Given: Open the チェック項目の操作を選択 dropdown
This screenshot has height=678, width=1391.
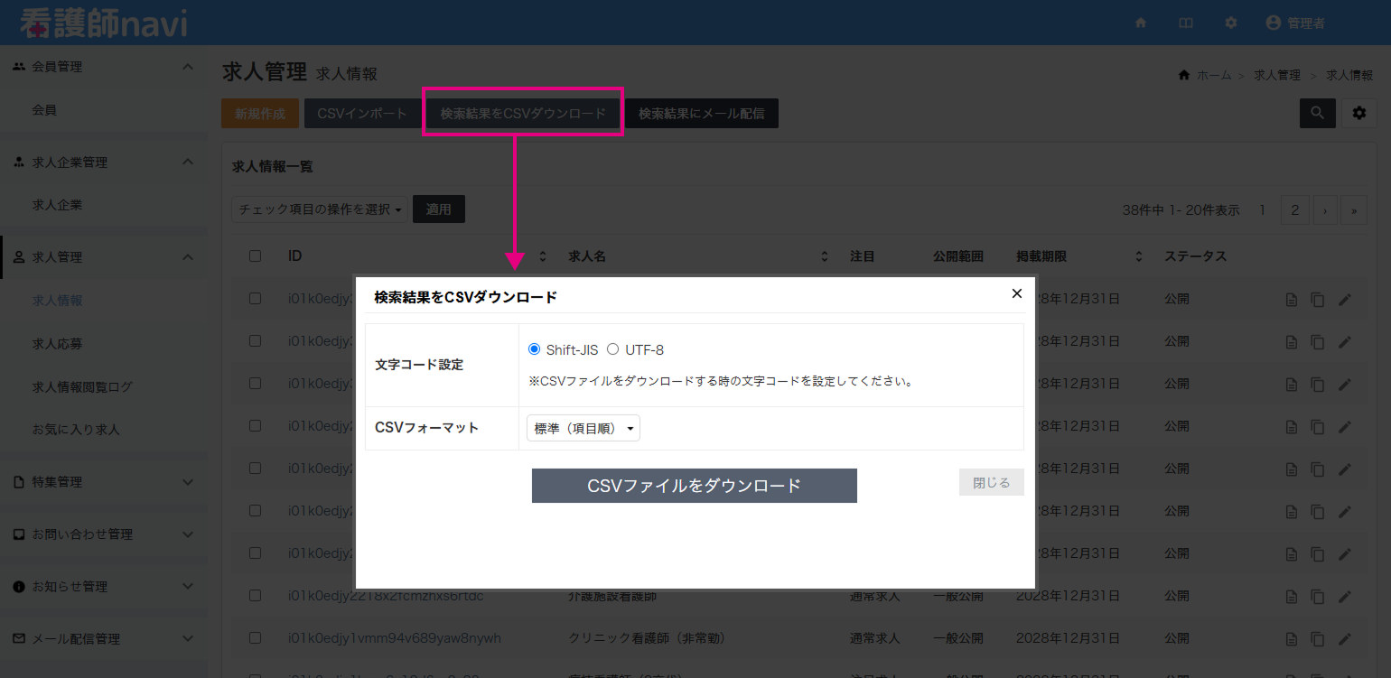Looking at the screenshot, I should coord(319,209).
